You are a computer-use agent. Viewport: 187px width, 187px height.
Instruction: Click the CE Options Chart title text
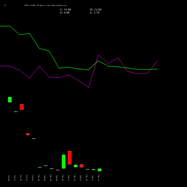pyautogui.click(x=45, y=6)
